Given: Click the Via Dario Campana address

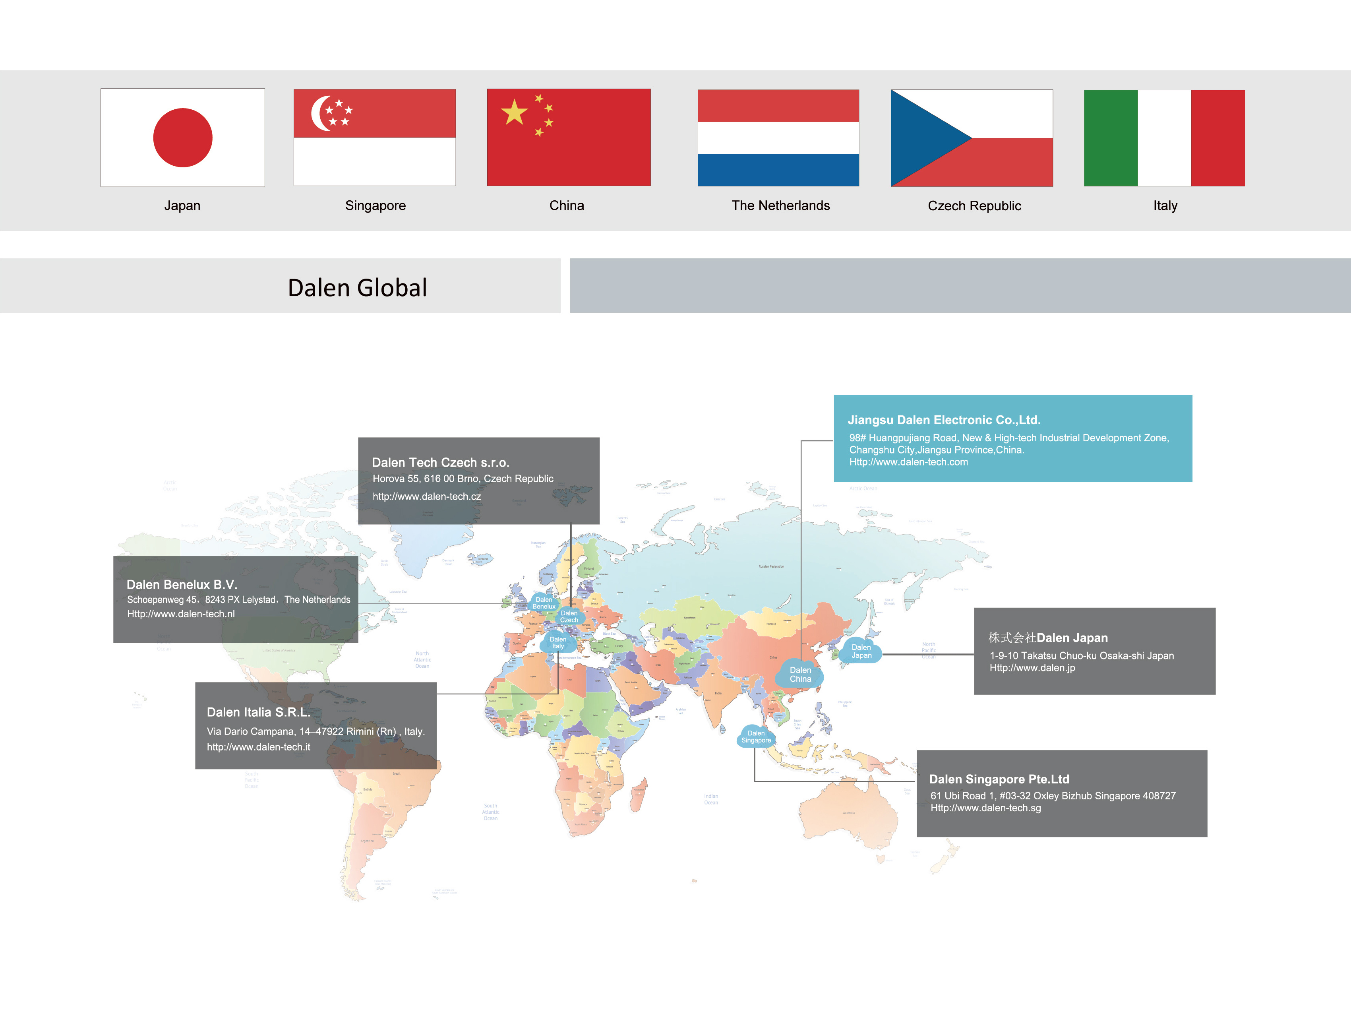Looking at the screenshot, I should [x=316, y=731].
